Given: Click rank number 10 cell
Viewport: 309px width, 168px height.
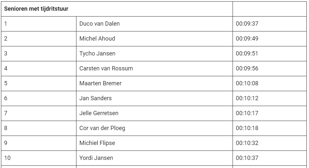Looking at the screenshot, I should [7, 158].
